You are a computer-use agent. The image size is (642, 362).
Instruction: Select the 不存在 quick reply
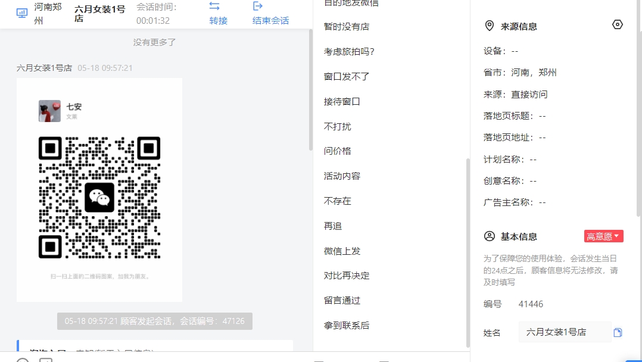click(x=337, y=201)
